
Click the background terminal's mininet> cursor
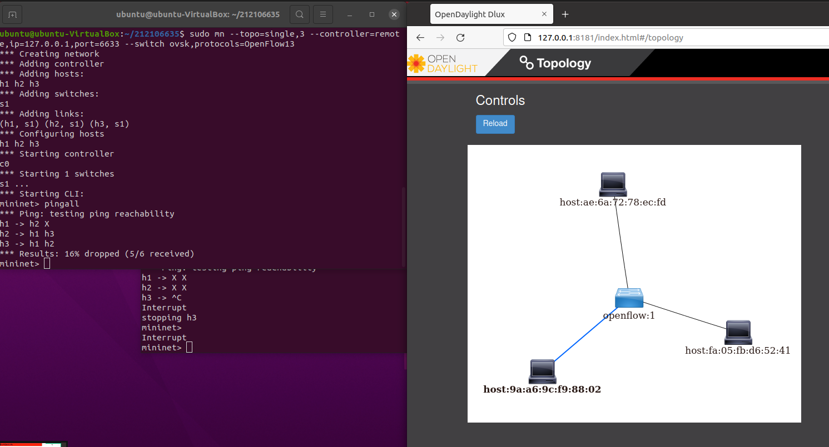pyautogui.click(x=190, y=348)
